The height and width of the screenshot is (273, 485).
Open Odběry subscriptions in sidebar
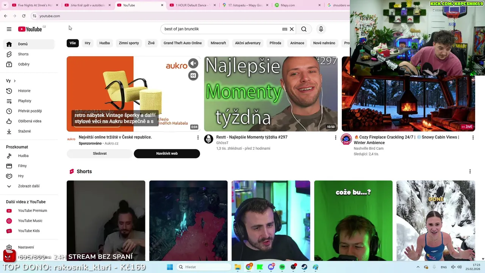[x=29, y=64]
